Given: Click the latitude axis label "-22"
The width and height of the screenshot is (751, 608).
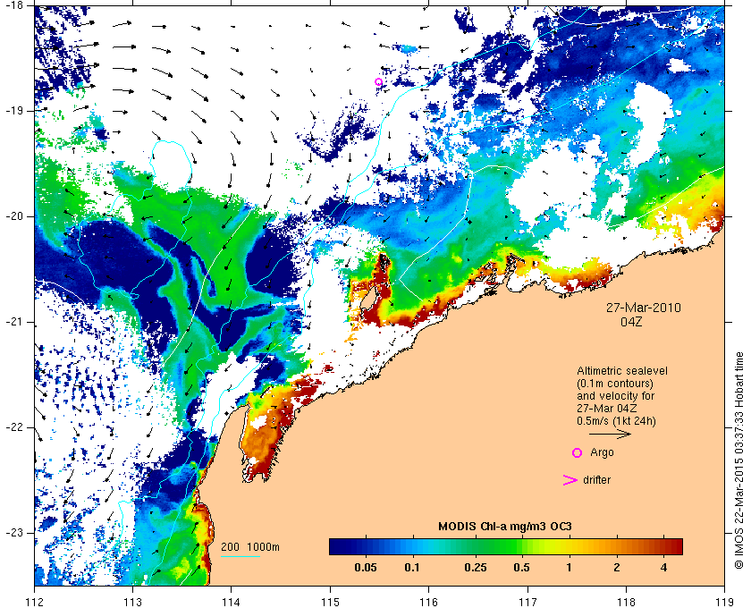Looking at the screenshot, I should pyautogui.click(x=14, y=427).
